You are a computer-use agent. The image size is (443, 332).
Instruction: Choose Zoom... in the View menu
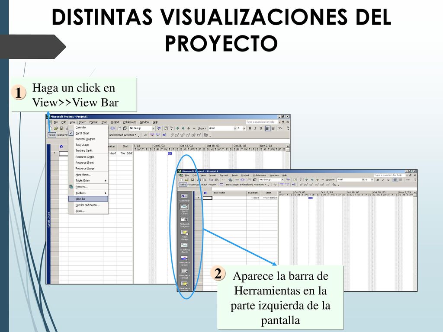coord(88,211)
